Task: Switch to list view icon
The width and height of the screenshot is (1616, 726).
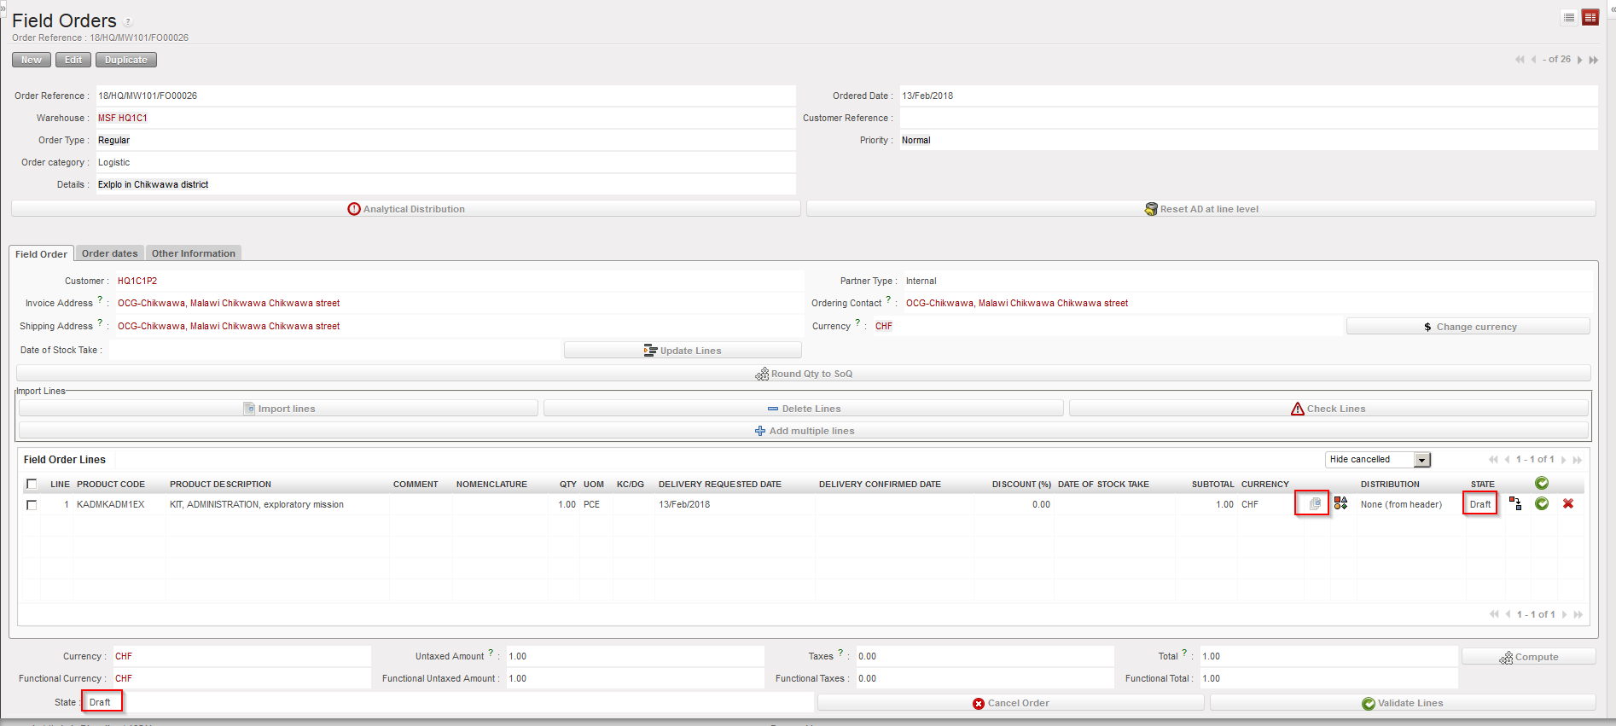Action: pos(1569,18)
